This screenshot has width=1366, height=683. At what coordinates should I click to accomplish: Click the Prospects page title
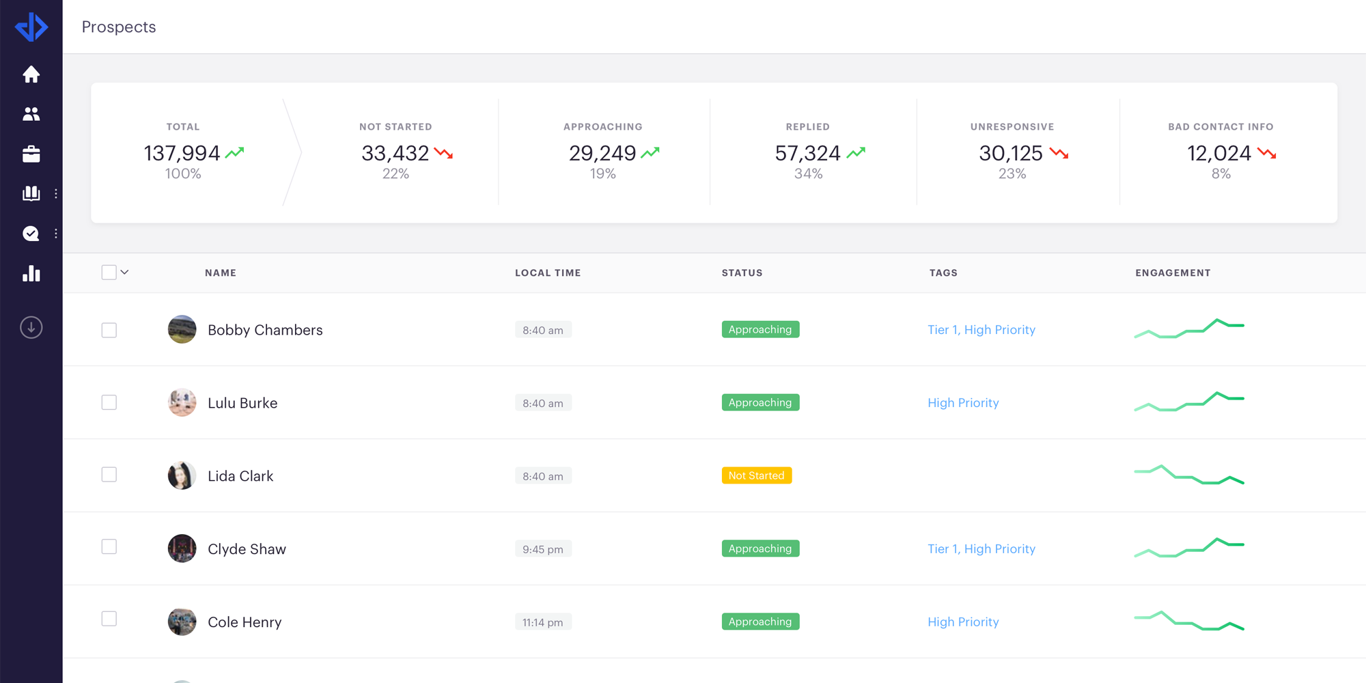(119, 27)
